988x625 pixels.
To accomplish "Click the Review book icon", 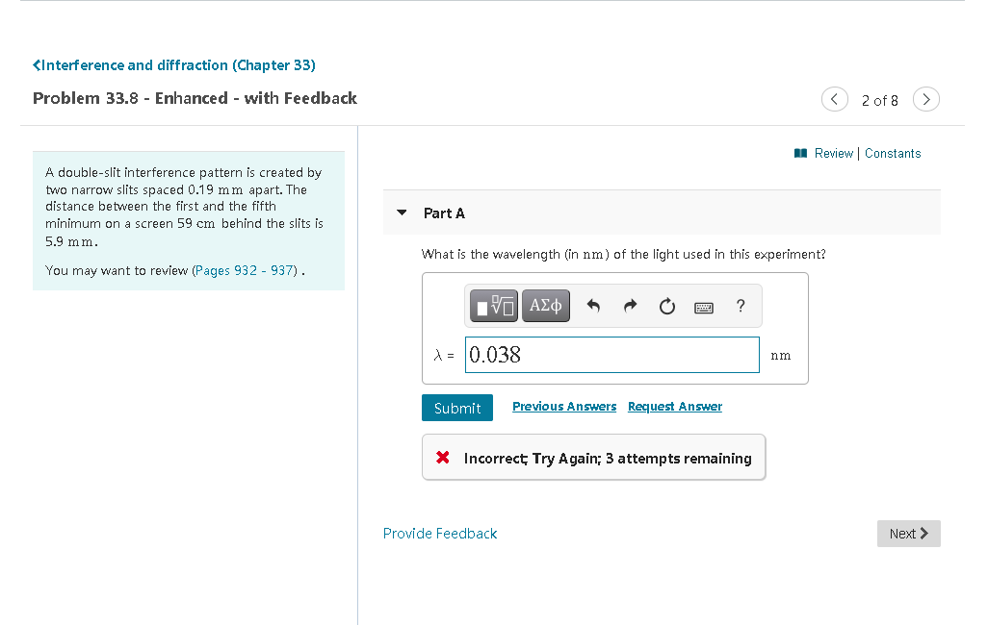I will click(x=801, y=154).
